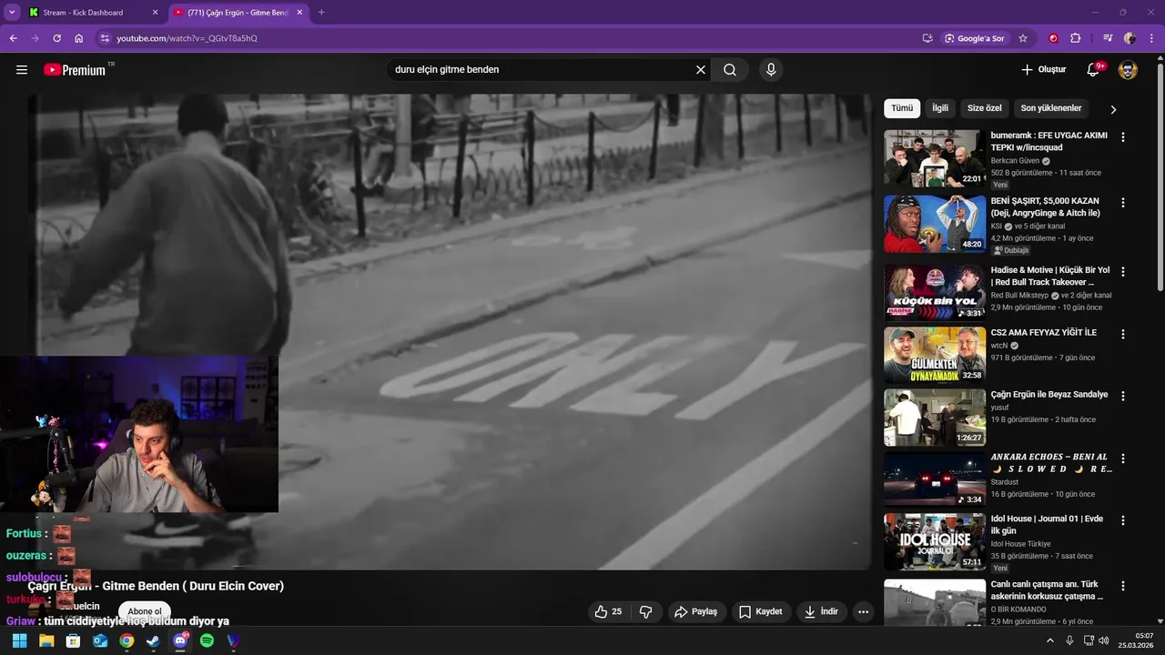This screenshot has width=1165, height=655.
Task: Close the Kick Dashboard tab
Action: tap(155, 13)
